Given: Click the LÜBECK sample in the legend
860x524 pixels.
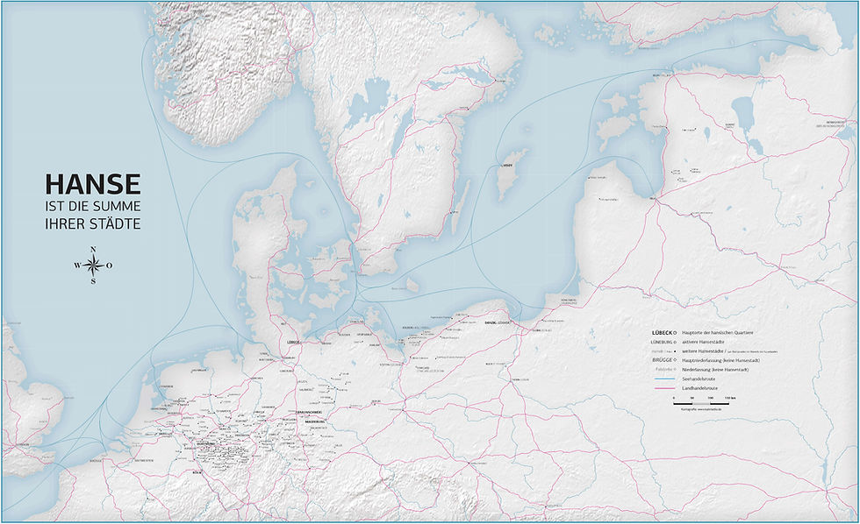Looking at the screenshot, I should (663, 332).
